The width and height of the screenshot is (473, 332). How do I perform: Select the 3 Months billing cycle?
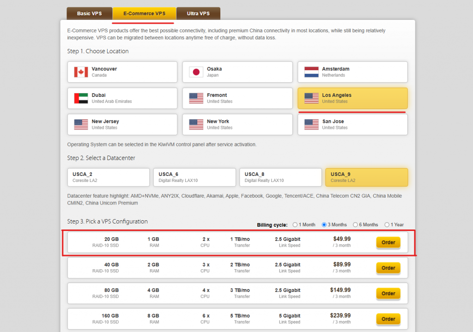[325, 225]
